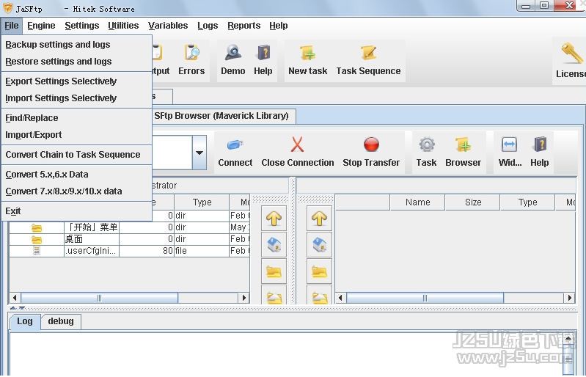
Task: Open the Help menu
Action: click(279, 26)
